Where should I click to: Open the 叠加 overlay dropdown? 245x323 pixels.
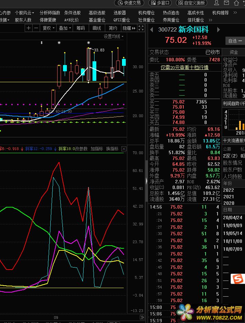(65, 28)
